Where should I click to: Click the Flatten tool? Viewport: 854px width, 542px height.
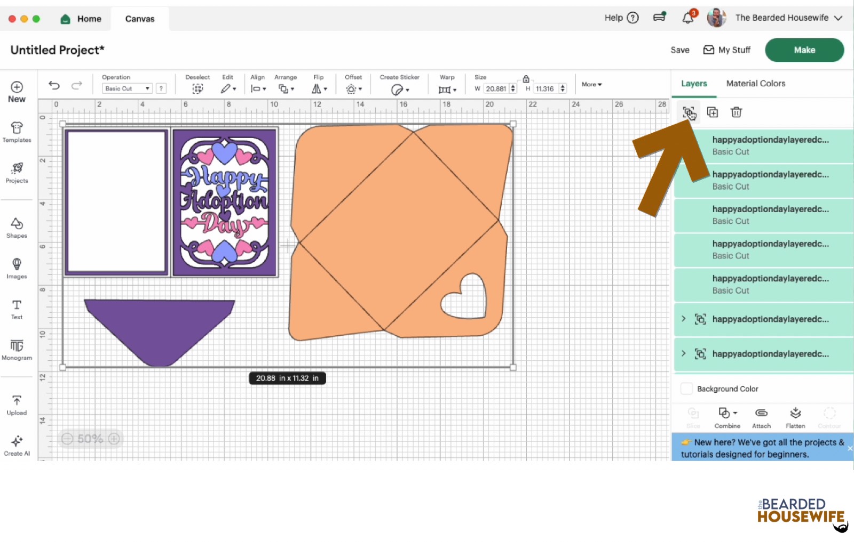point(795,416)
